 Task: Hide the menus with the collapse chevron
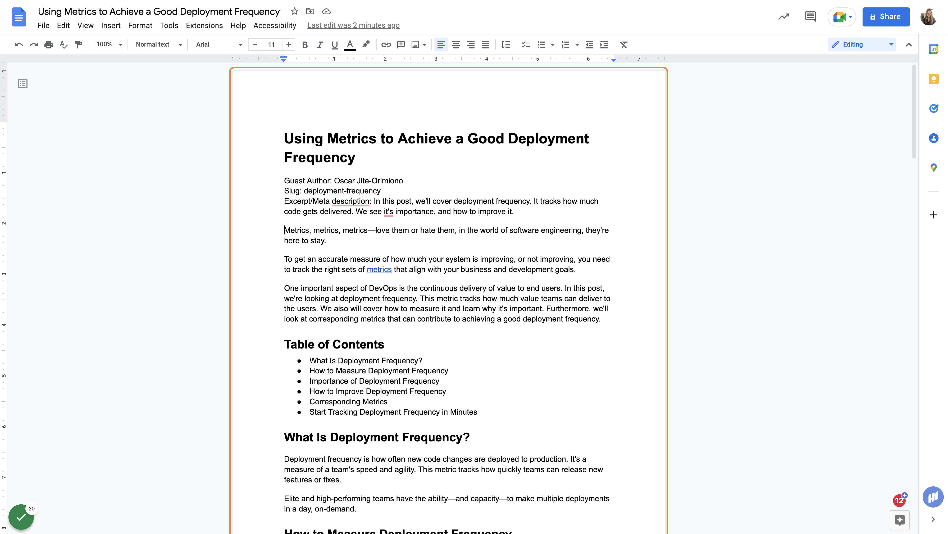click(909, 44)
